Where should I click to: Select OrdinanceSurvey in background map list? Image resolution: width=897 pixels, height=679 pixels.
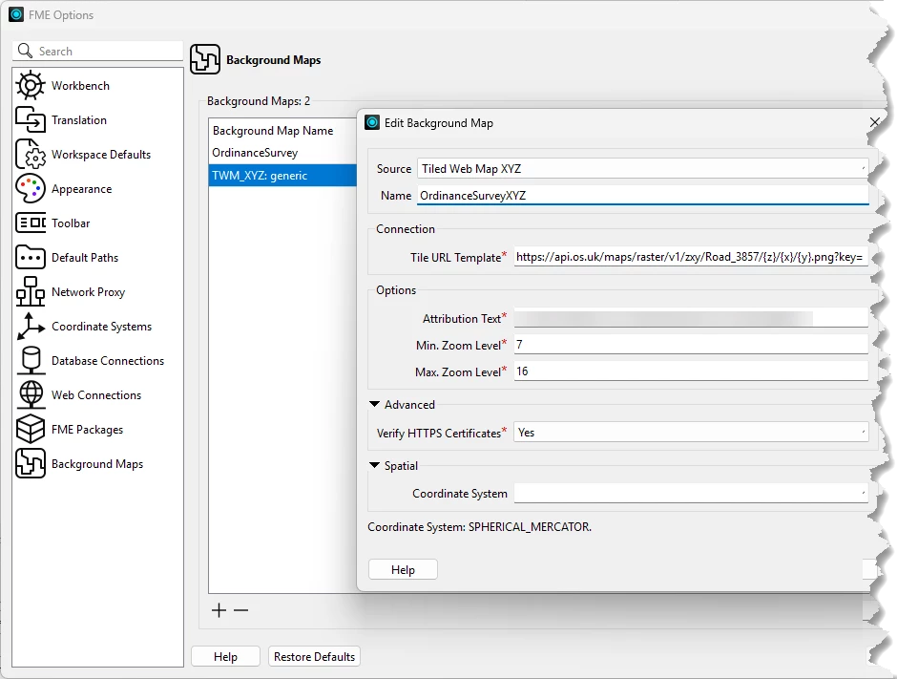click(282, 153)
